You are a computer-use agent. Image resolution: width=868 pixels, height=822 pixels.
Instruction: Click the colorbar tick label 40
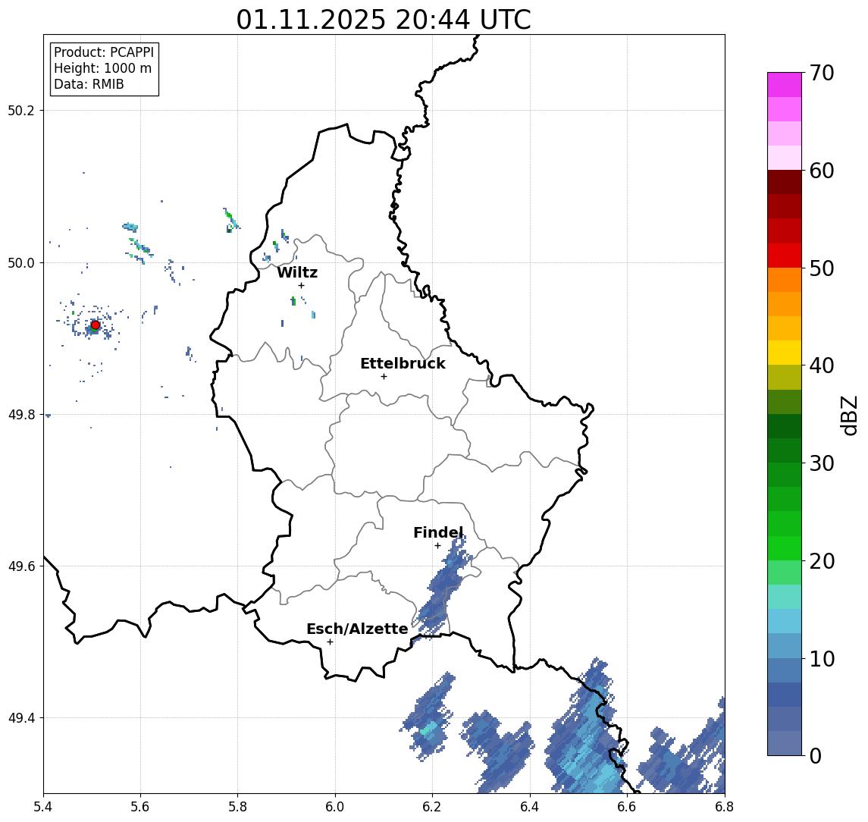click(822, 366)
